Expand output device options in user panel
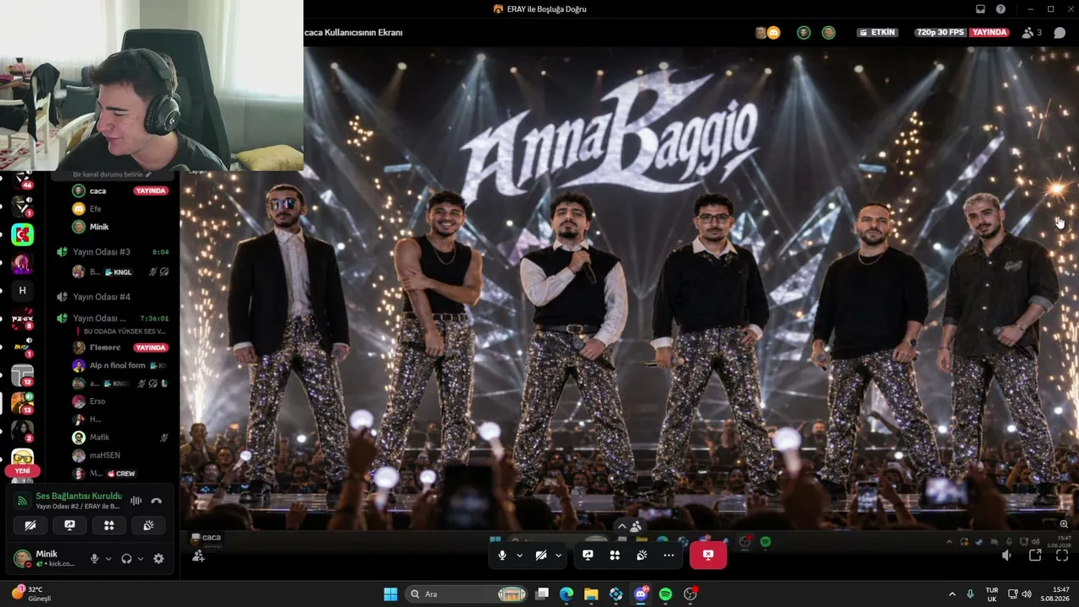The image size is (1079, 607). point(140,558)
